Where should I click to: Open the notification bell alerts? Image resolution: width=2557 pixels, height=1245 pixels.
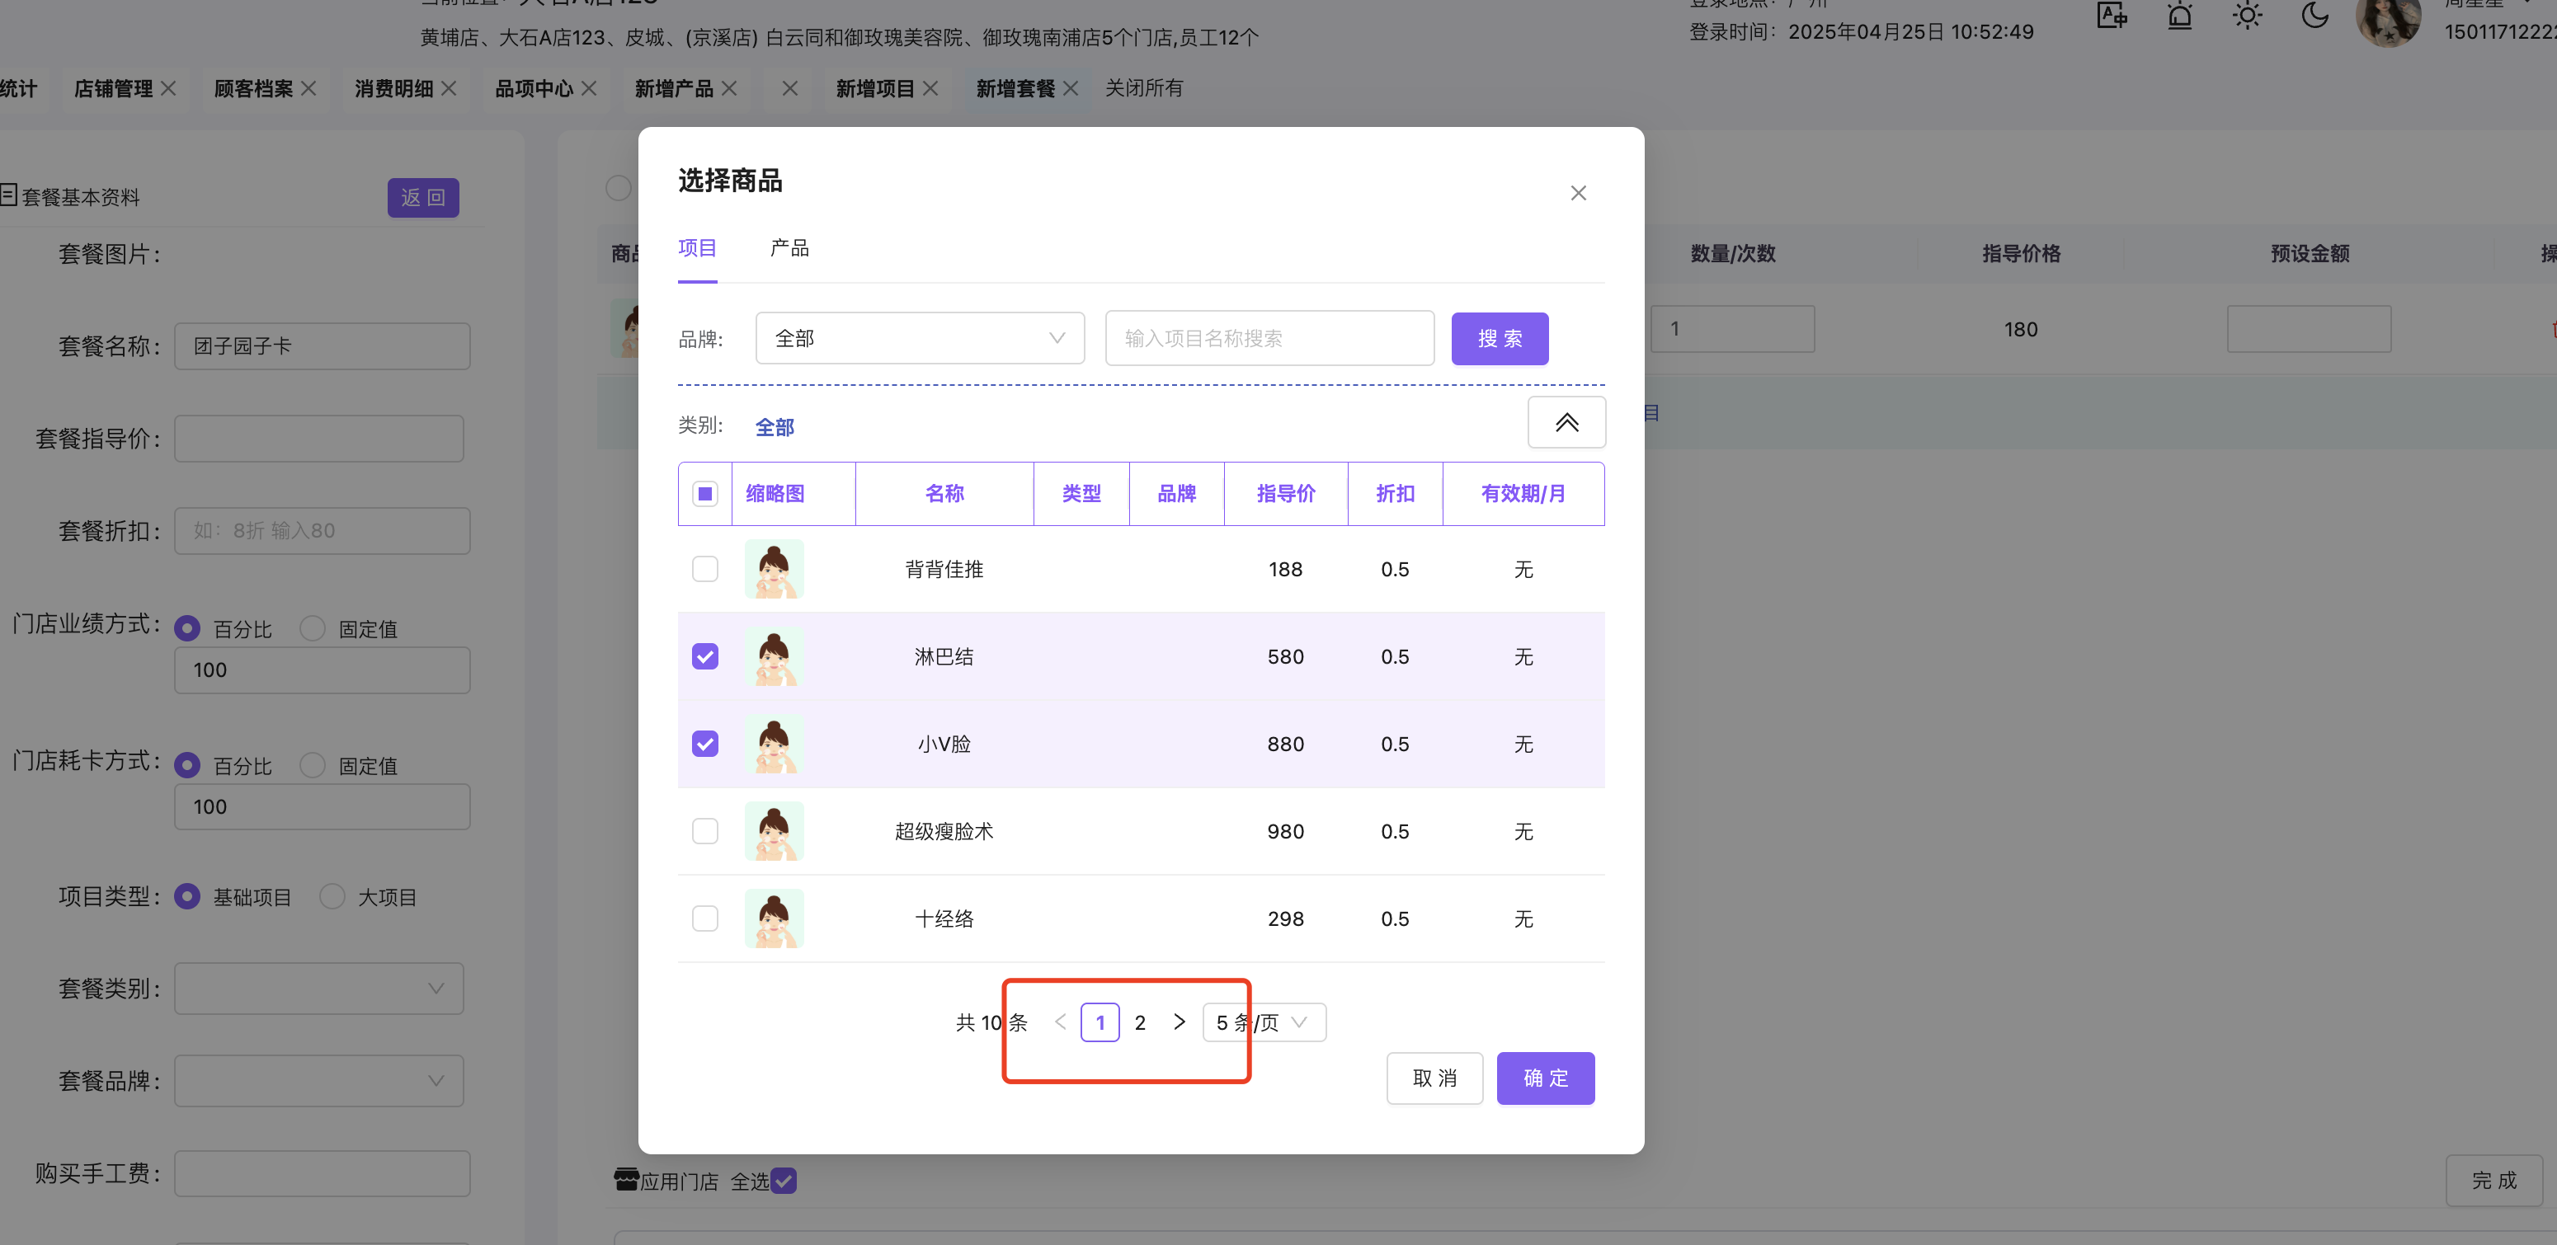2178,16
